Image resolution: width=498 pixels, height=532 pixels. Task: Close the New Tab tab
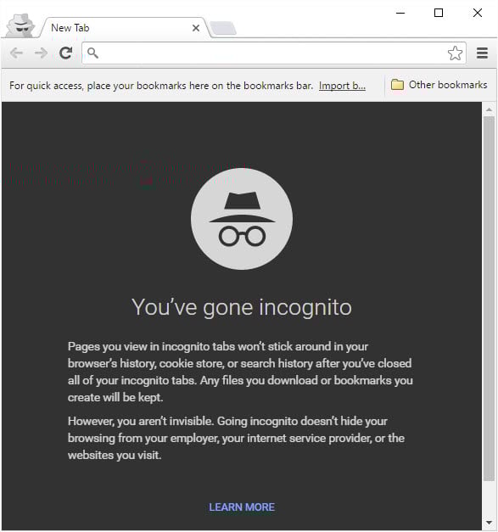196,28
